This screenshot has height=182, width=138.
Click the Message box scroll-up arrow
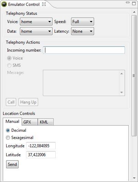(122, 74)
